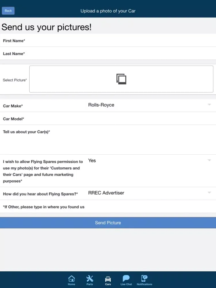Open the Live Chat bubble icon
Screen dimensions: 216x288
pos(126,278)
